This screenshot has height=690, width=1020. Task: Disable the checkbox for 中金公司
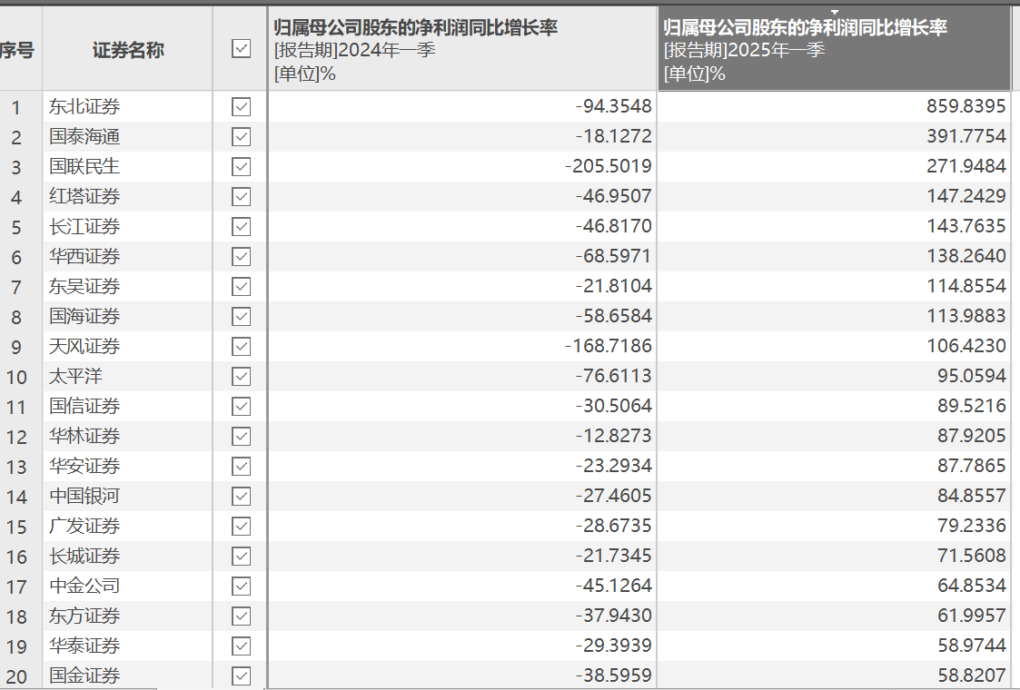pyautogui.click(x=240, y=586)
